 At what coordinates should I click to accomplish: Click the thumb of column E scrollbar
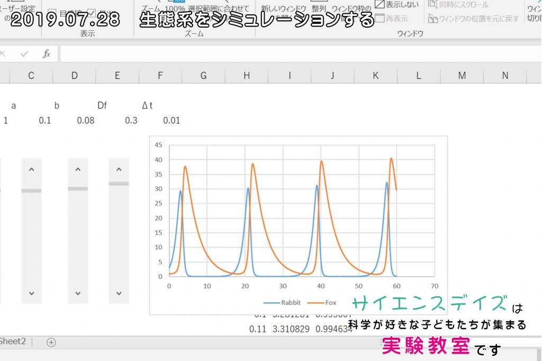[x=119, y=184]
